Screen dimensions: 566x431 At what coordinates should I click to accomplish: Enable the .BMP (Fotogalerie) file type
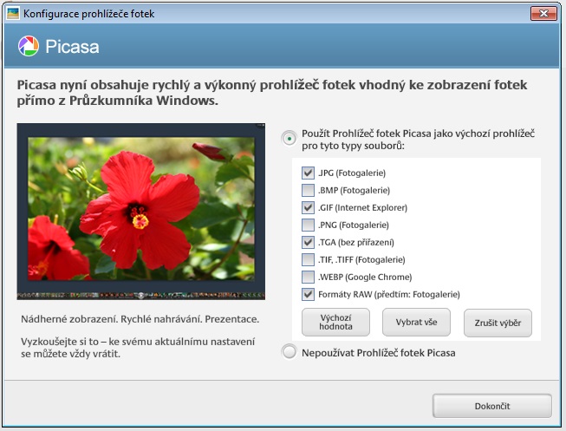(308, 190)
